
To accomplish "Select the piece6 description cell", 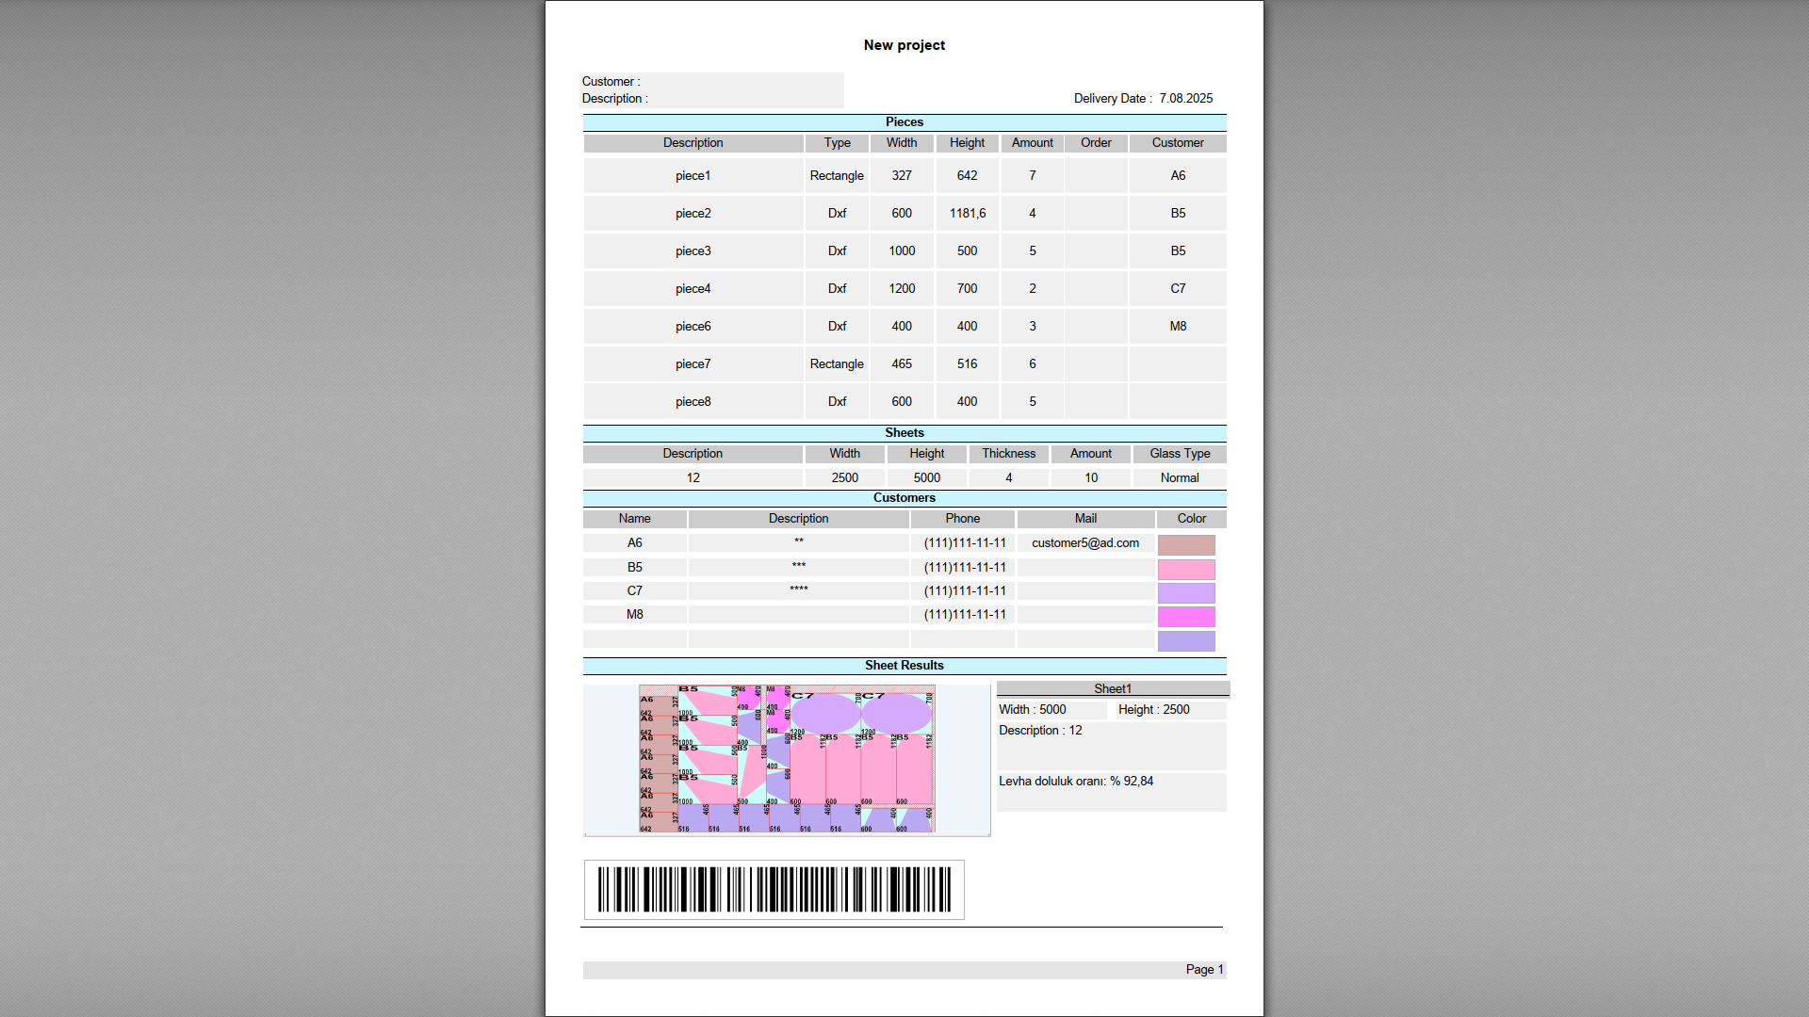I will (x=693, y=327).
